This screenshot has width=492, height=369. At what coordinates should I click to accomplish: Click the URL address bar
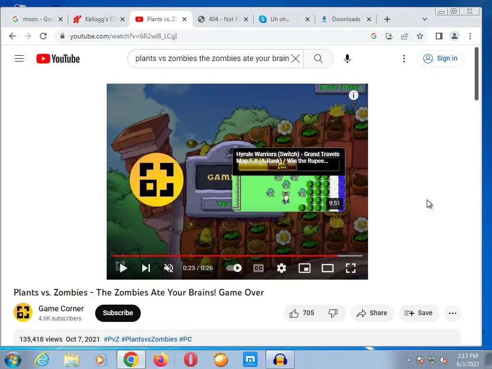[213, 36]
